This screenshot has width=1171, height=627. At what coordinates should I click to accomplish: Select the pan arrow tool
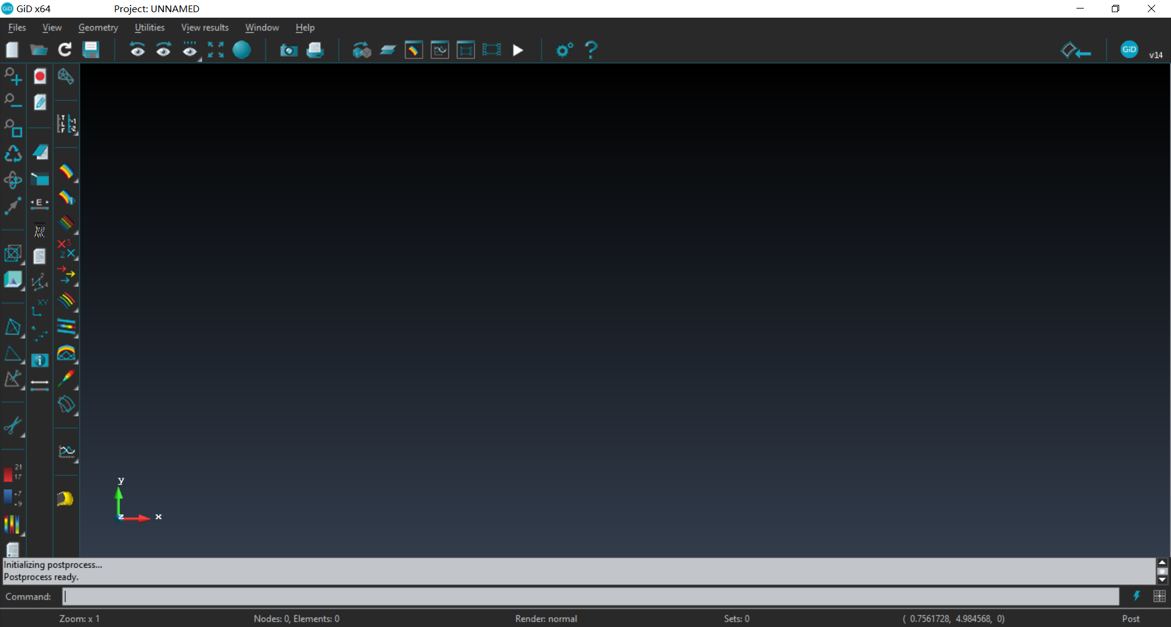click(13, 206)
